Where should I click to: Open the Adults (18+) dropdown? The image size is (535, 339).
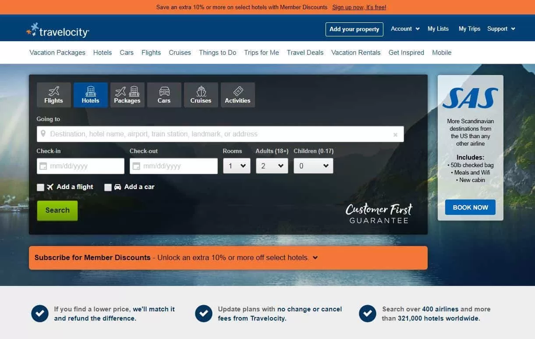(x=272, y=166)
